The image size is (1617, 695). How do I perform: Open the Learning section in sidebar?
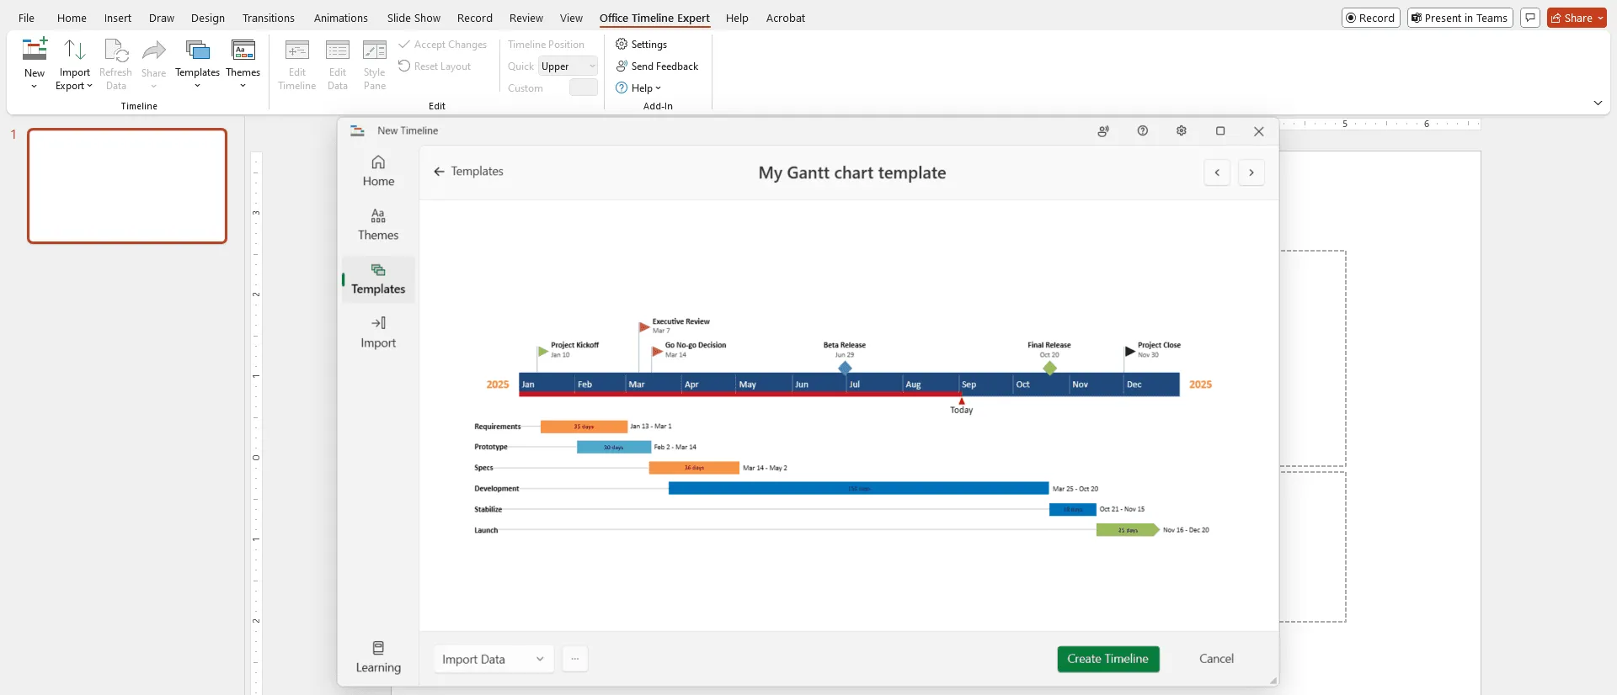[x=378, y=657]
